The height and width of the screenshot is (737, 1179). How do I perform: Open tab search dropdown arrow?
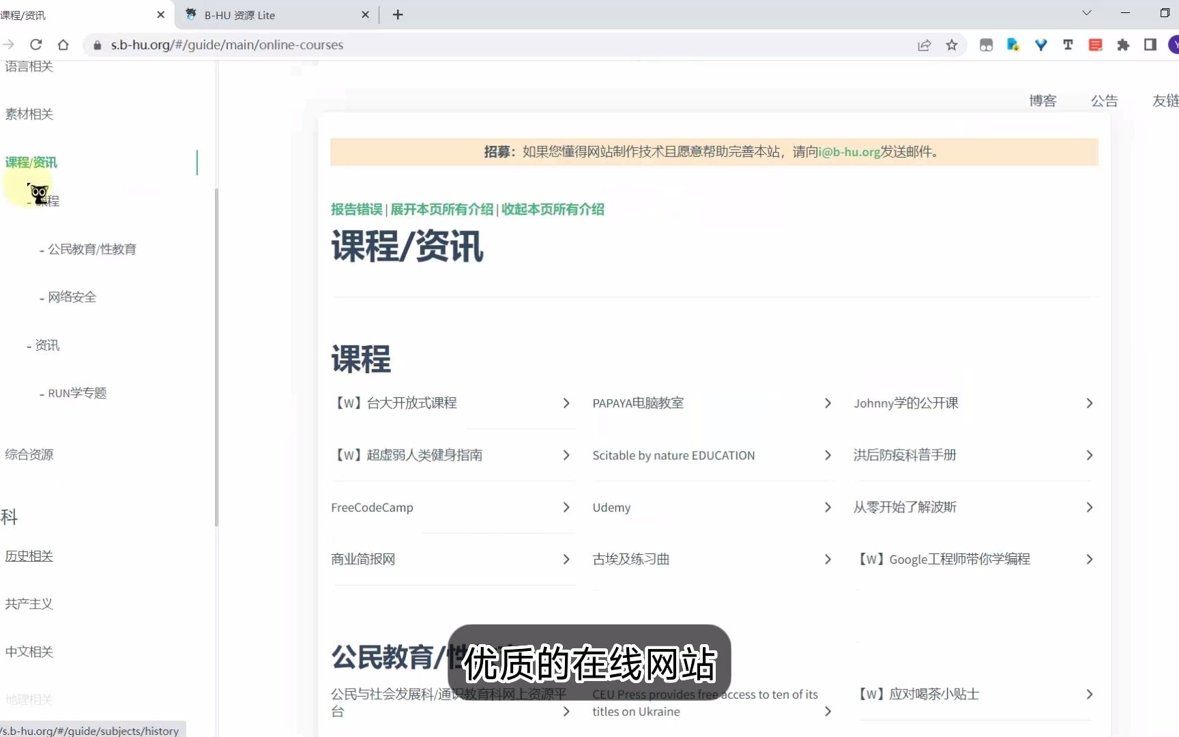tap(1087, 13)
